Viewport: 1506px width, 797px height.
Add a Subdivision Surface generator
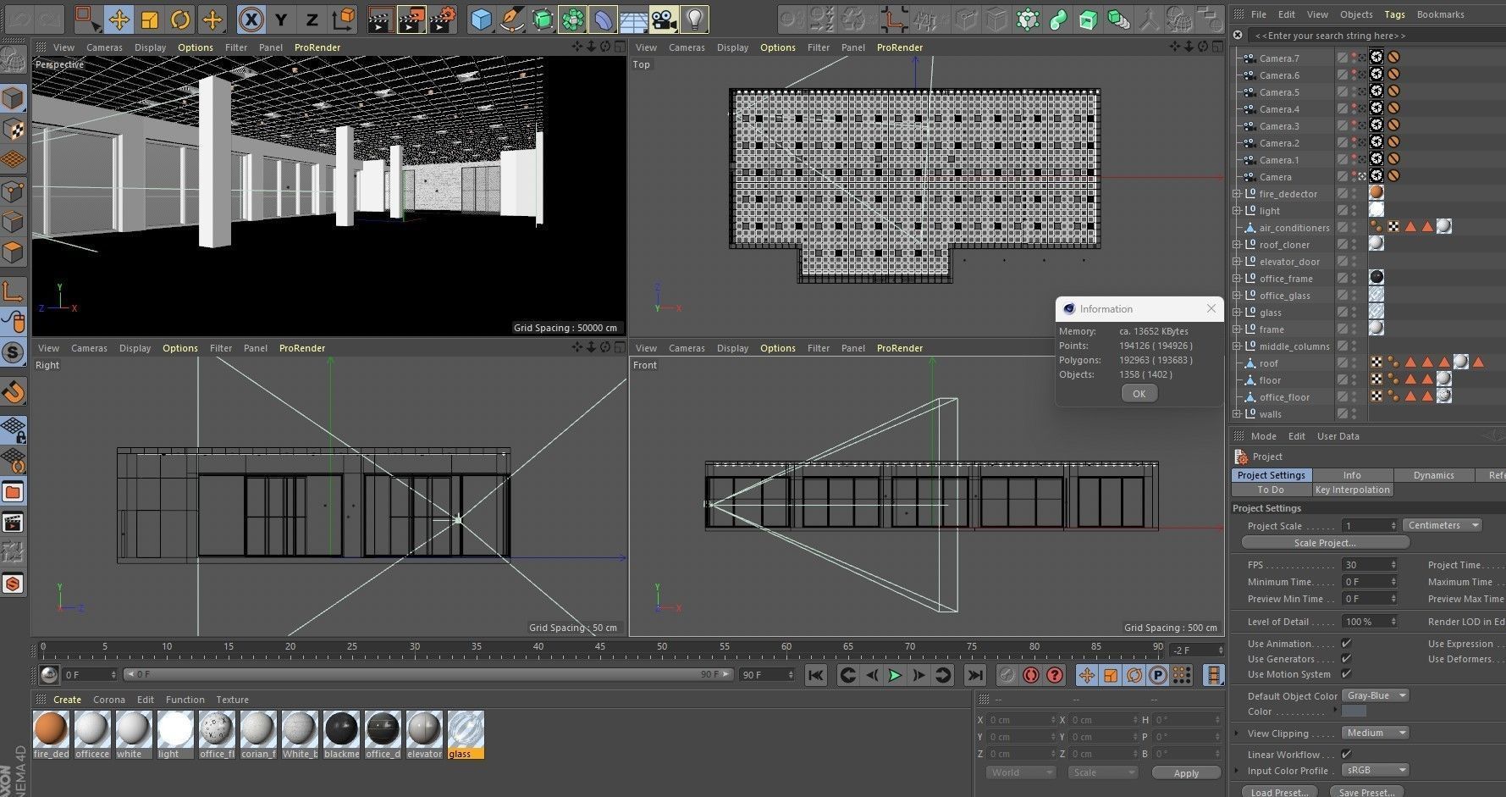coord(543,19)
